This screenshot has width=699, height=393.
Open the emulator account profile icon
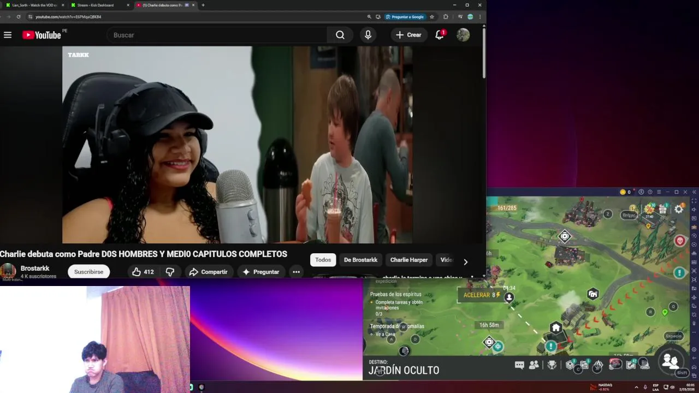(x=641, y=192)
